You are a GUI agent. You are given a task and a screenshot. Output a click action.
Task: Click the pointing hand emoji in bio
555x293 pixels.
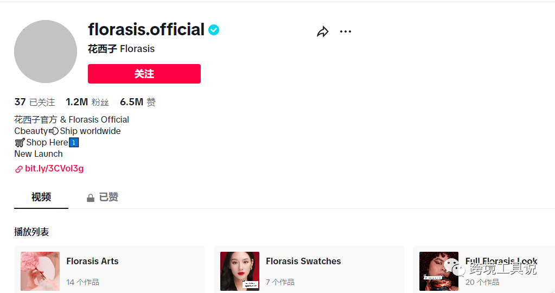pyautogui.click(x=54, y=131)
